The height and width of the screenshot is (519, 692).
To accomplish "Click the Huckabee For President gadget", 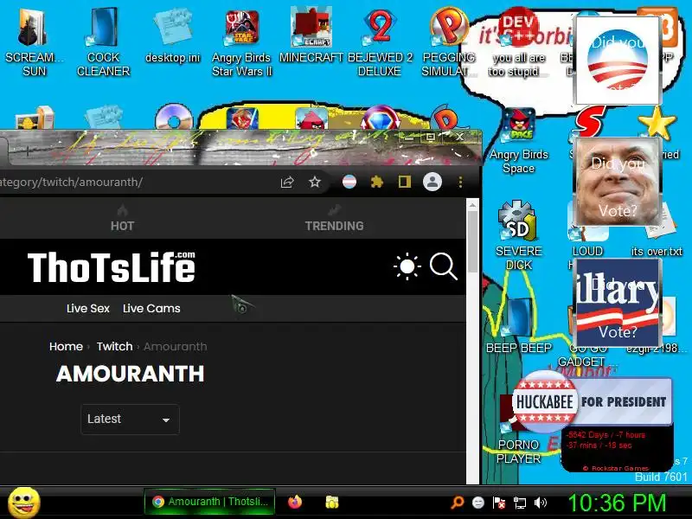I will coord(593,401).
